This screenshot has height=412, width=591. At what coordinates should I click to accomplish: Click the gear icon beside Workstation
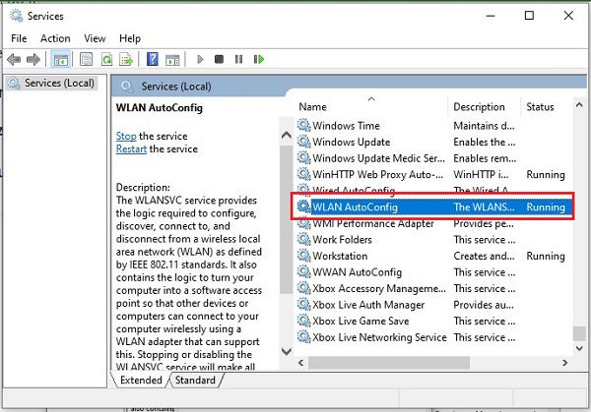303,256
